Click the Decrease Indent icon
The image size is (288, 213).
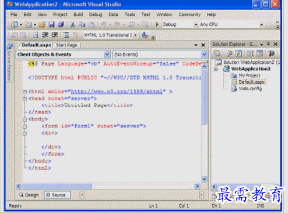pos(45,35)
